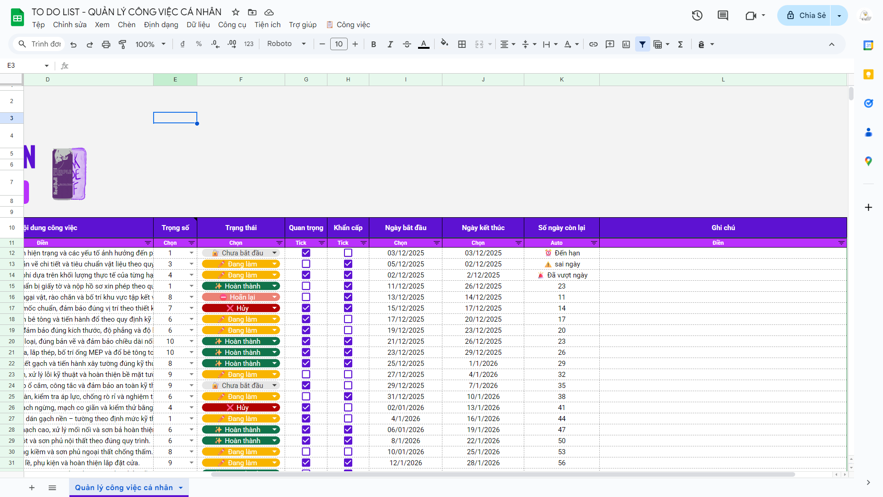Open the font Roboto dropdown

coord(286,44)
